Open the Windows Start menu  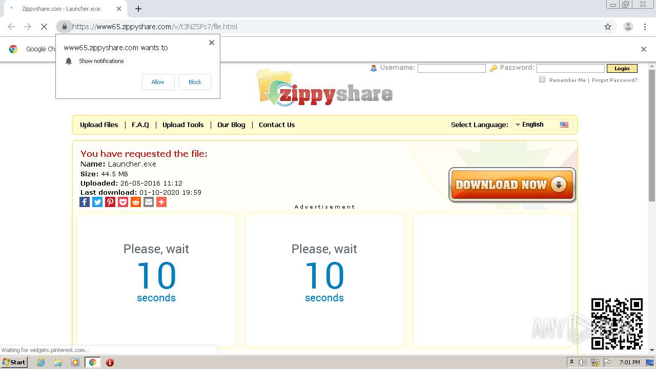tap(14, 362)
